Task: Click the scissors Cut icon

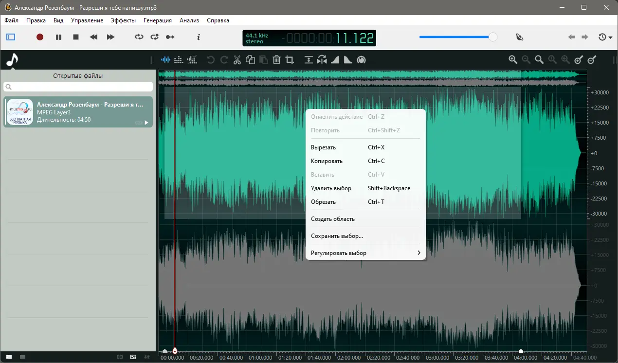Action: [237, 60]
